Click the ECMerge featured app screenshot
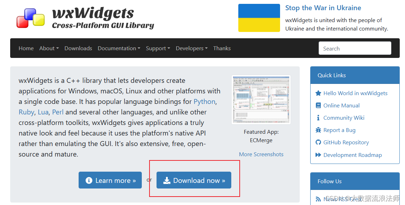The width and height of the screenshot is (405, 205). (261, 100)
